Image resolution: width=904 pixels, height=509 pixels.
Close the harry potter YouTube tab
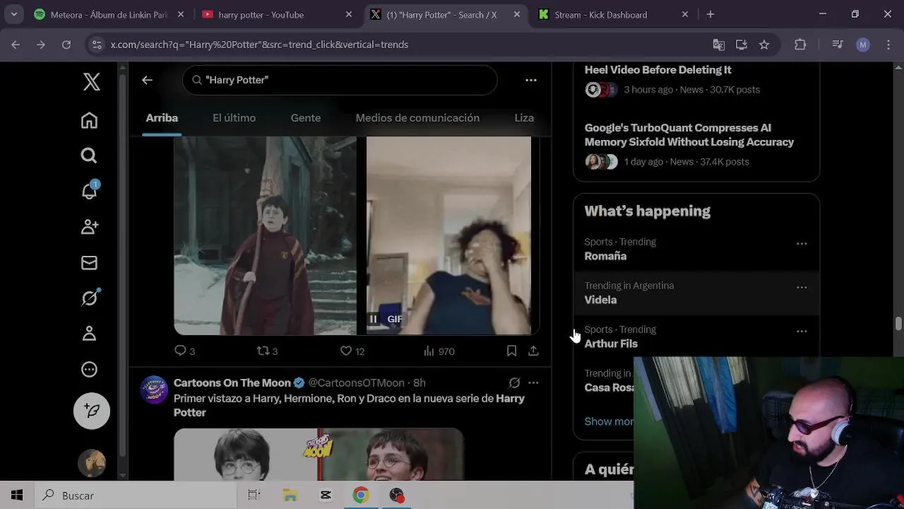348,14
